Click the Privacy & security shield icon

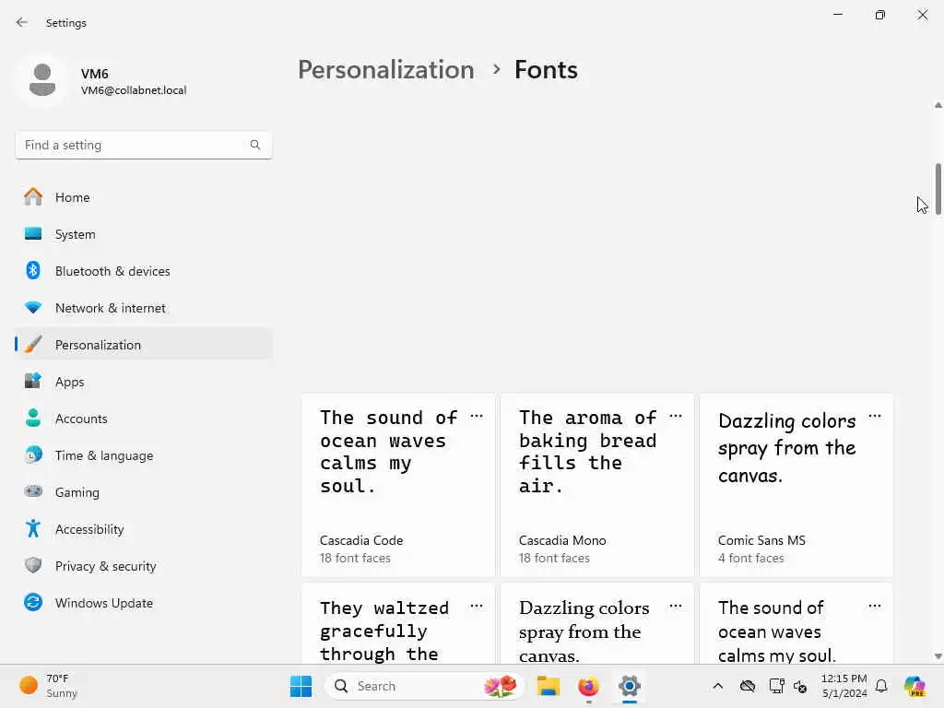point(33,565)
